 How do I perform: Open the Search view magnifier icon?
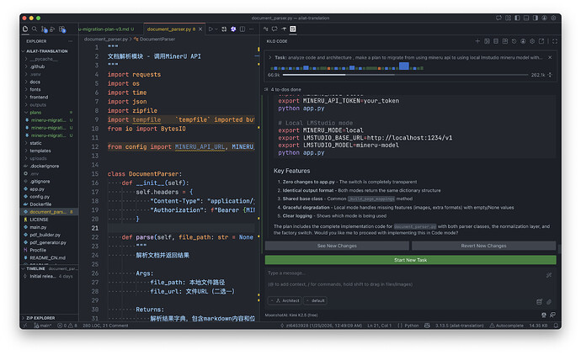tap(35, 29)
